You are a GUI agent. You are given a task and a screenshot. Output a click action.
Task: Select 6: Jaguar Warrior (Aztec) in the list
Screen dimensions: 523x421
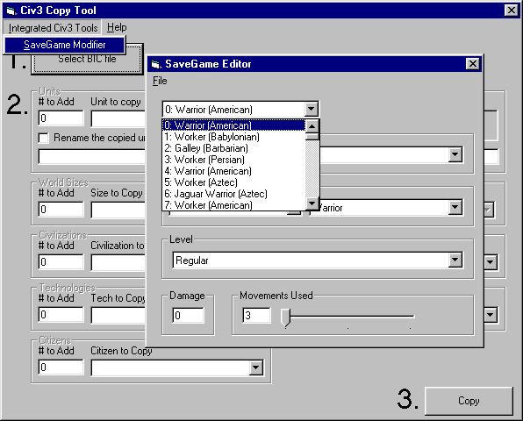pyautogui.click(x=233, y=193)
